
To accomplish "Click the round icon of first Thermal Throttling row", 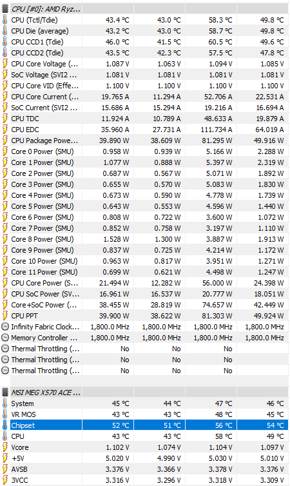I will 5,349.
